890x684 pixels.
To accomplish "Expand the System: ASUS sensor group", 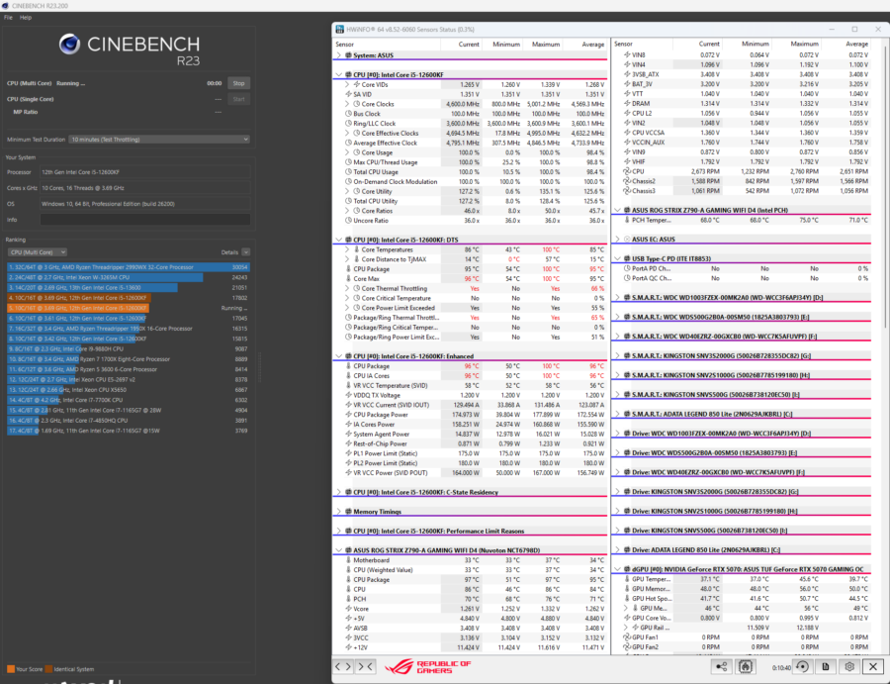I will [339, 55].
